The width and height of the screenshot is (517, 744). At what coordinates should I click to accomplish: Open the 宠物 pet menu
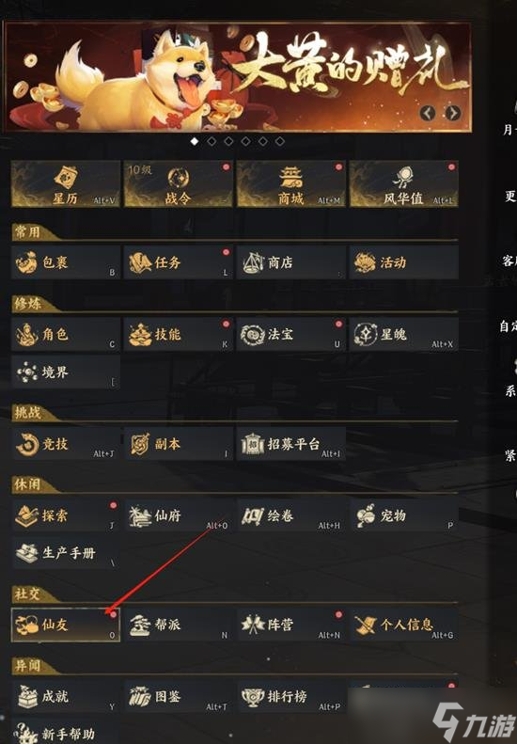tap(404, 515)
